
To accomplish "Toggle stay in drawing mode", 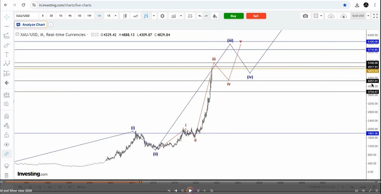I will click(6, 125).
